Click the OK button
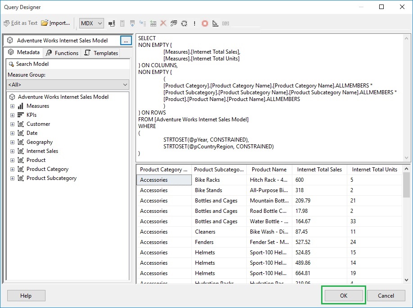413x308 pixels. click(344, 296)
